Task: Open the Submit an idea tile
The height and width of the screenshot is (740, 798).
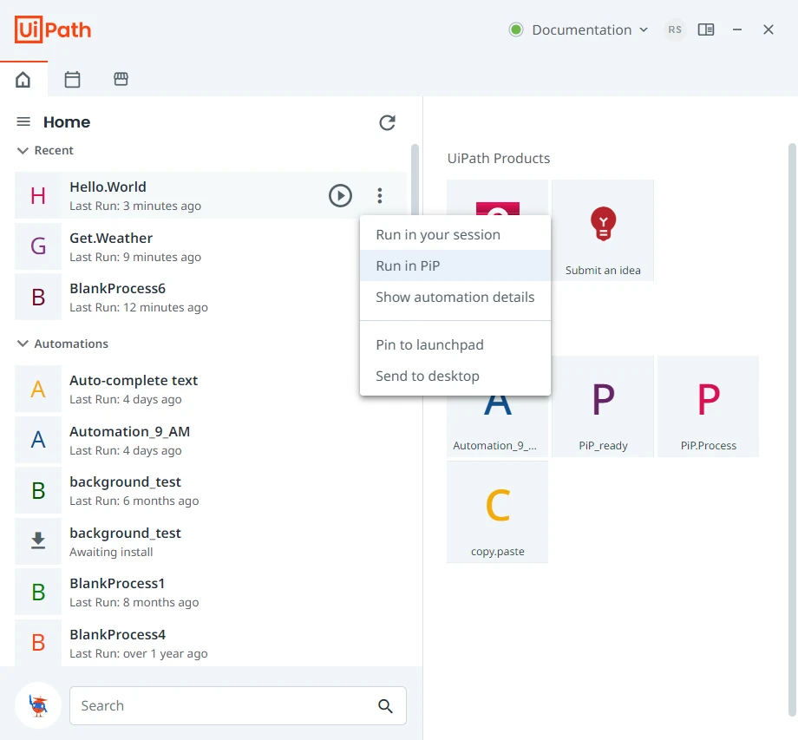Action: [603, 230]
